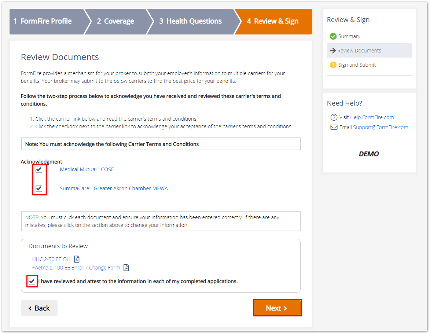Click the yellow Sign and Submit warning icon
430x334 pixels.
coord(333,65)
